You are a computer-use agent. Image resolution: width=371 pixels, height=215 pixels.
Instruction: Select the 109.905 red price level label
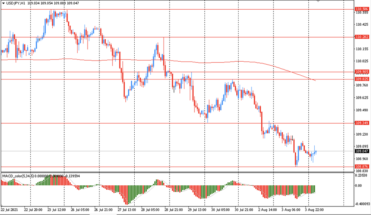[x=362, y=72]
